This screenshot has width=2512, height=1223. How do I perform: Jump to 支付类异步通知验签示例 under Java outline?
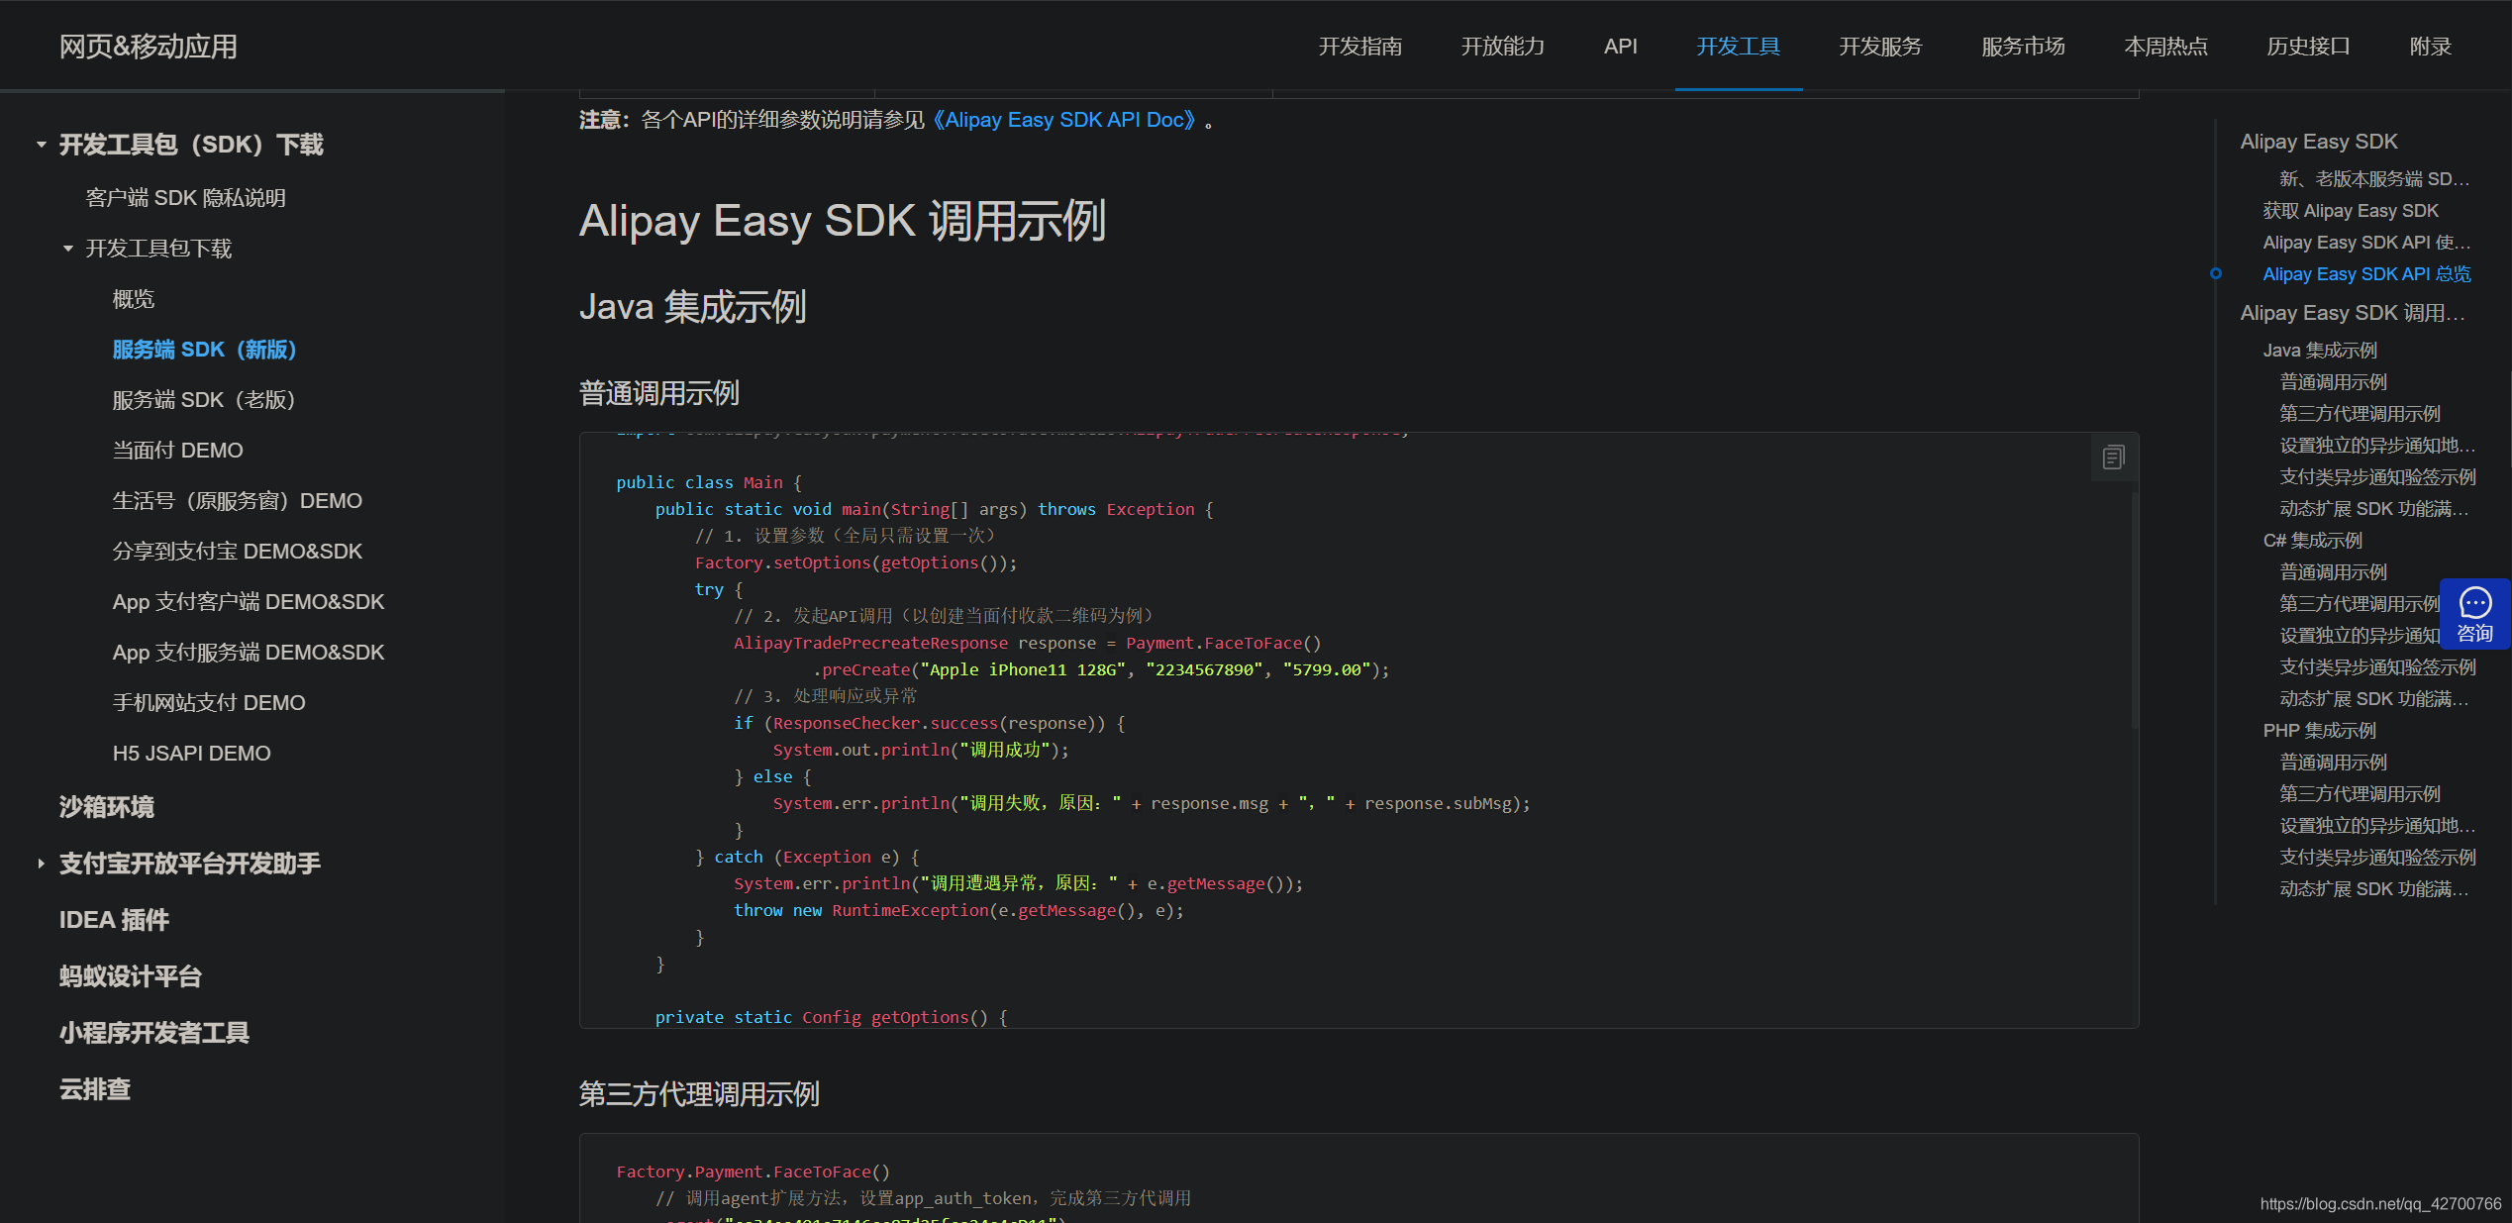[2376, 477]
